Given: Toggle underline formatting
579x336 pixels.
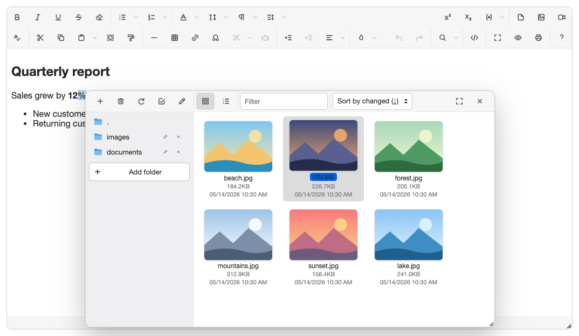Looking at the screenshot, I should (x=58, y=17).
